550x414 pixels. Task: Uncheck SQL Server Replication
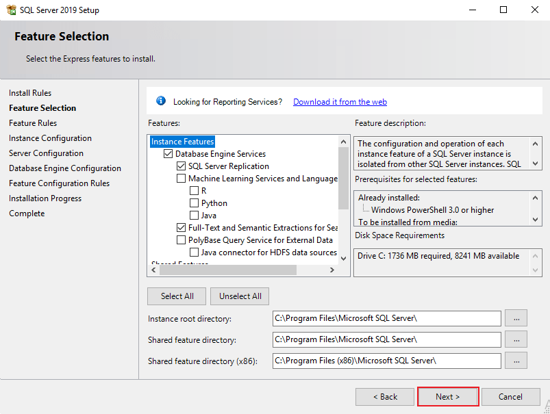click(x=182, y=166)
